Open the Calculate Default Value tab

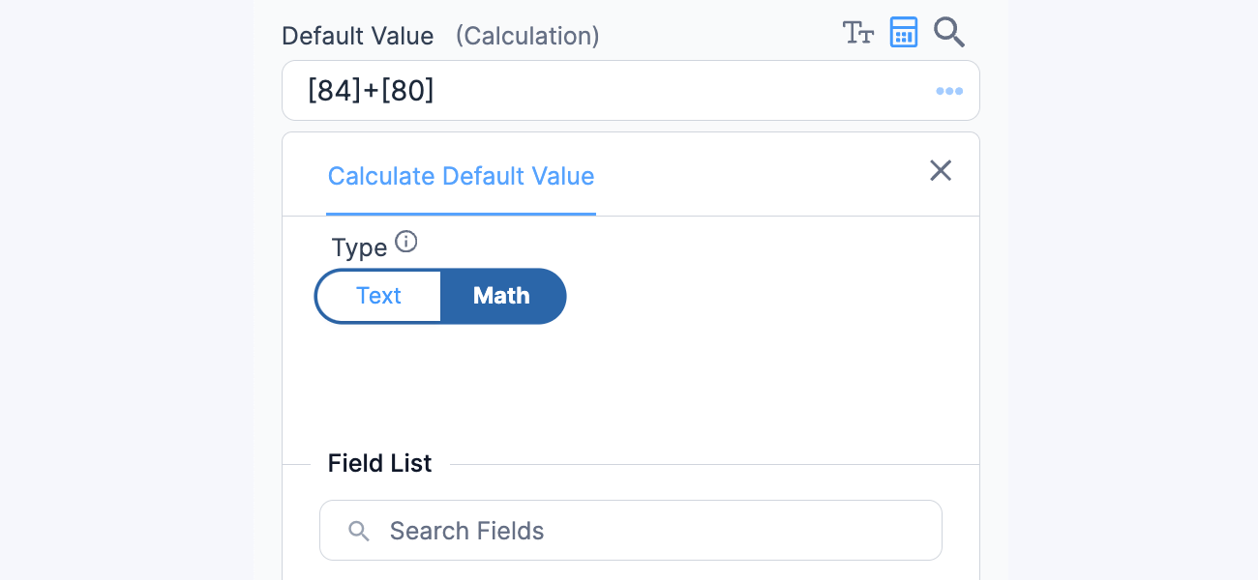[x=461, y=176]
